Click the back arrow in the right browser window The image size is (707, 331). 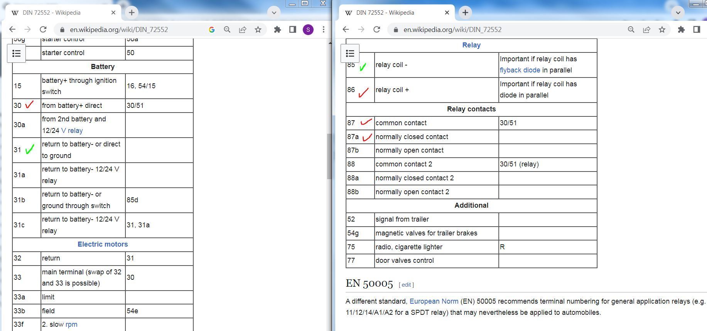[x=346, y=30]
